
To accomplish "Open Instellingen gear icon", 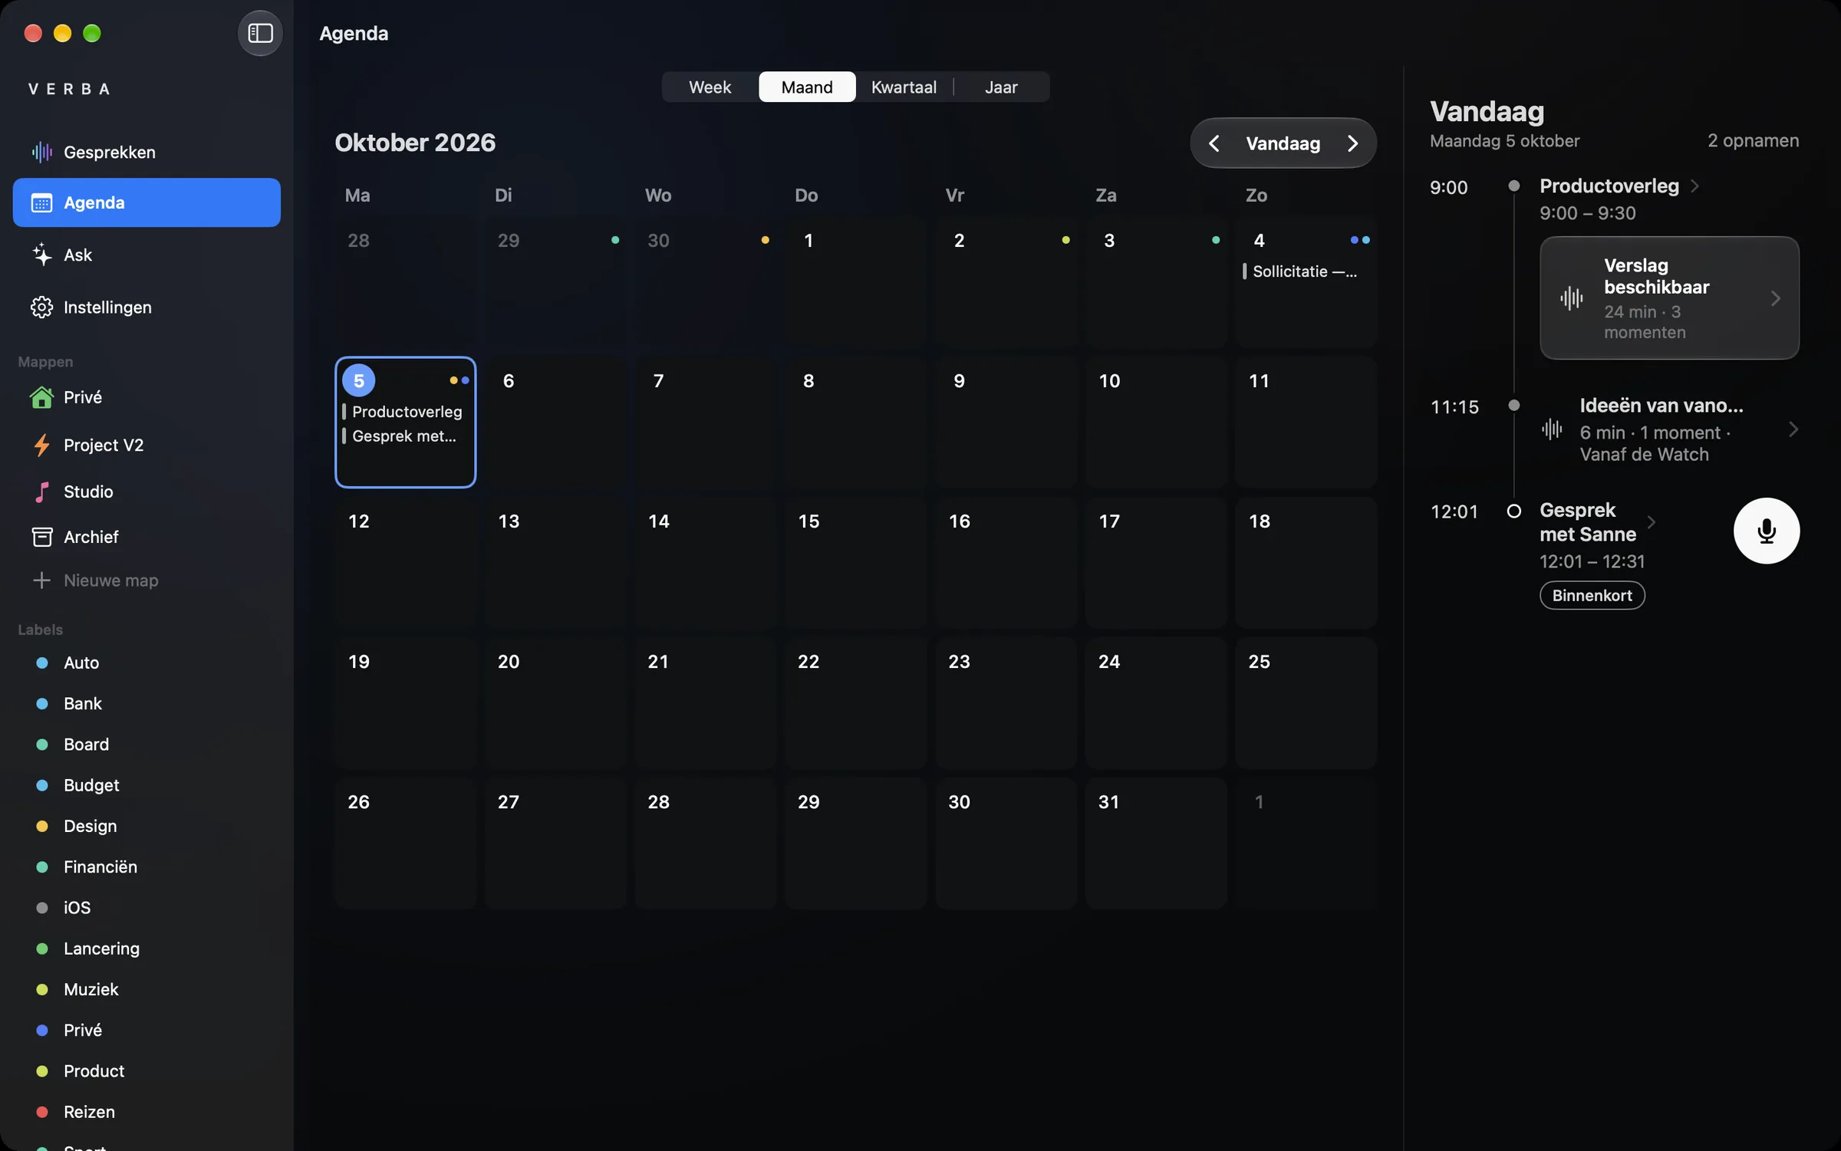I will click(41, 307).
